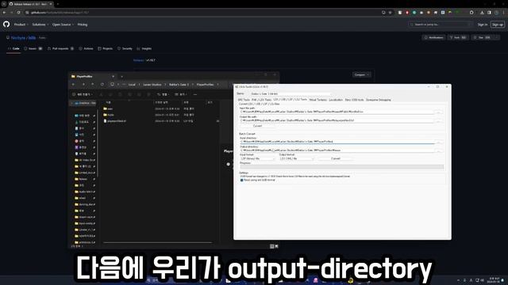The image size is (508, 285).
Task: Open the Explorer view dropdown
Action: tap(180, 94)
